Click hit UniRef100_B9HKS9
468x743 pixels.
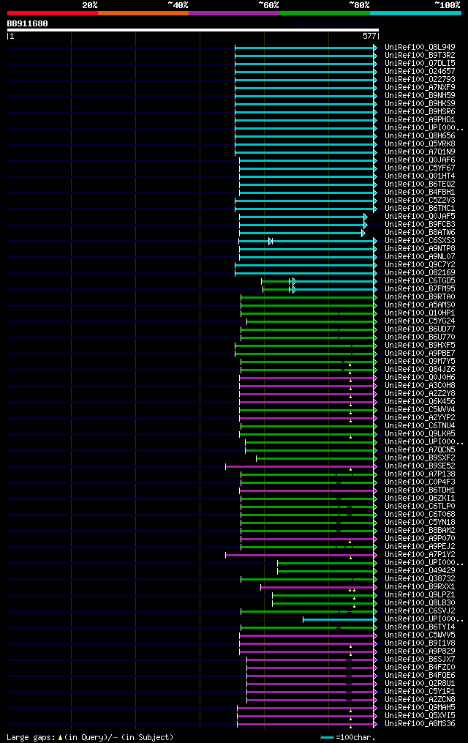pyautogui.click(x=420, y=104)
